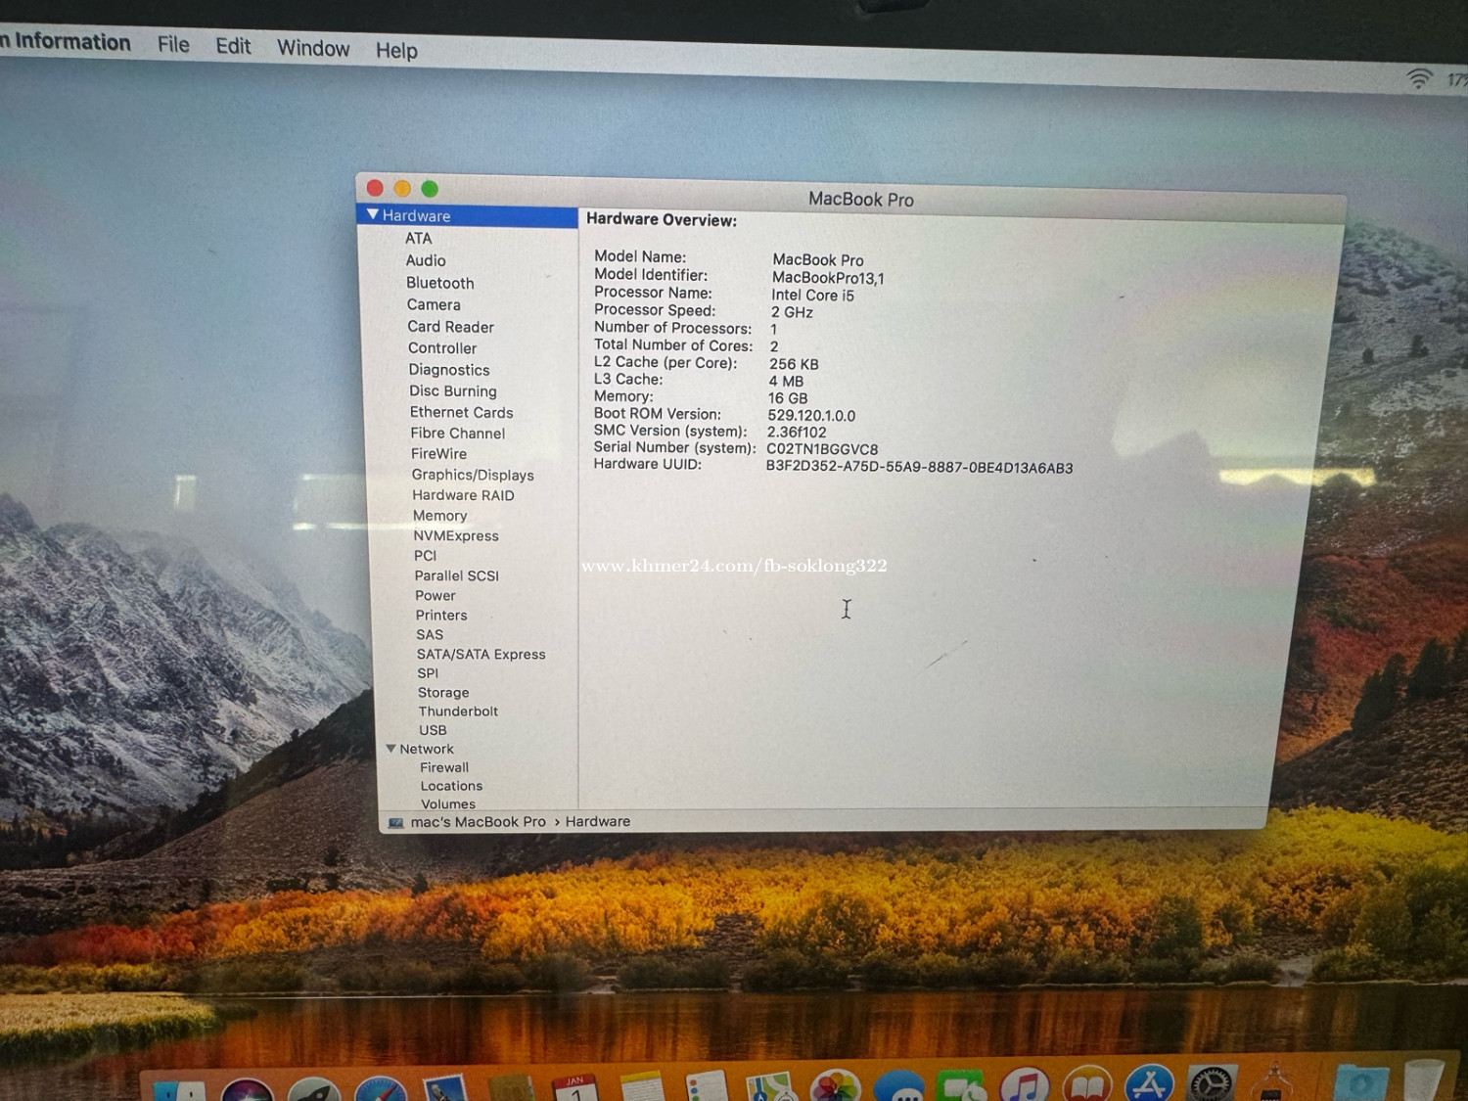Open the Window menu

tap(313, 48)
